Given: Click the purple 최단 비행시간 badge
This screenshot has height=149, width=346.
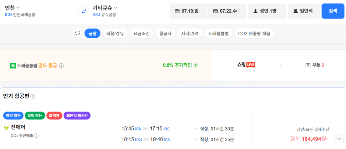Looking at the screenshot, I should pyautogui.click(x=77, y=116).
